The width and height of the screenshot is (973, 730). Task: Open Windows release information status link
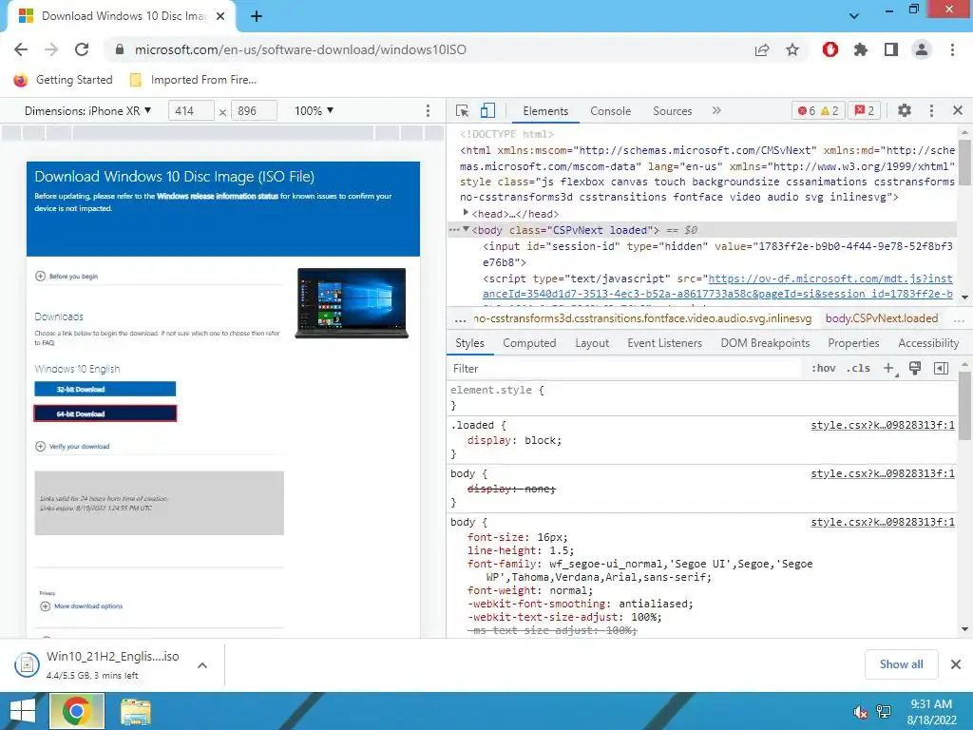tap(218, 196)
